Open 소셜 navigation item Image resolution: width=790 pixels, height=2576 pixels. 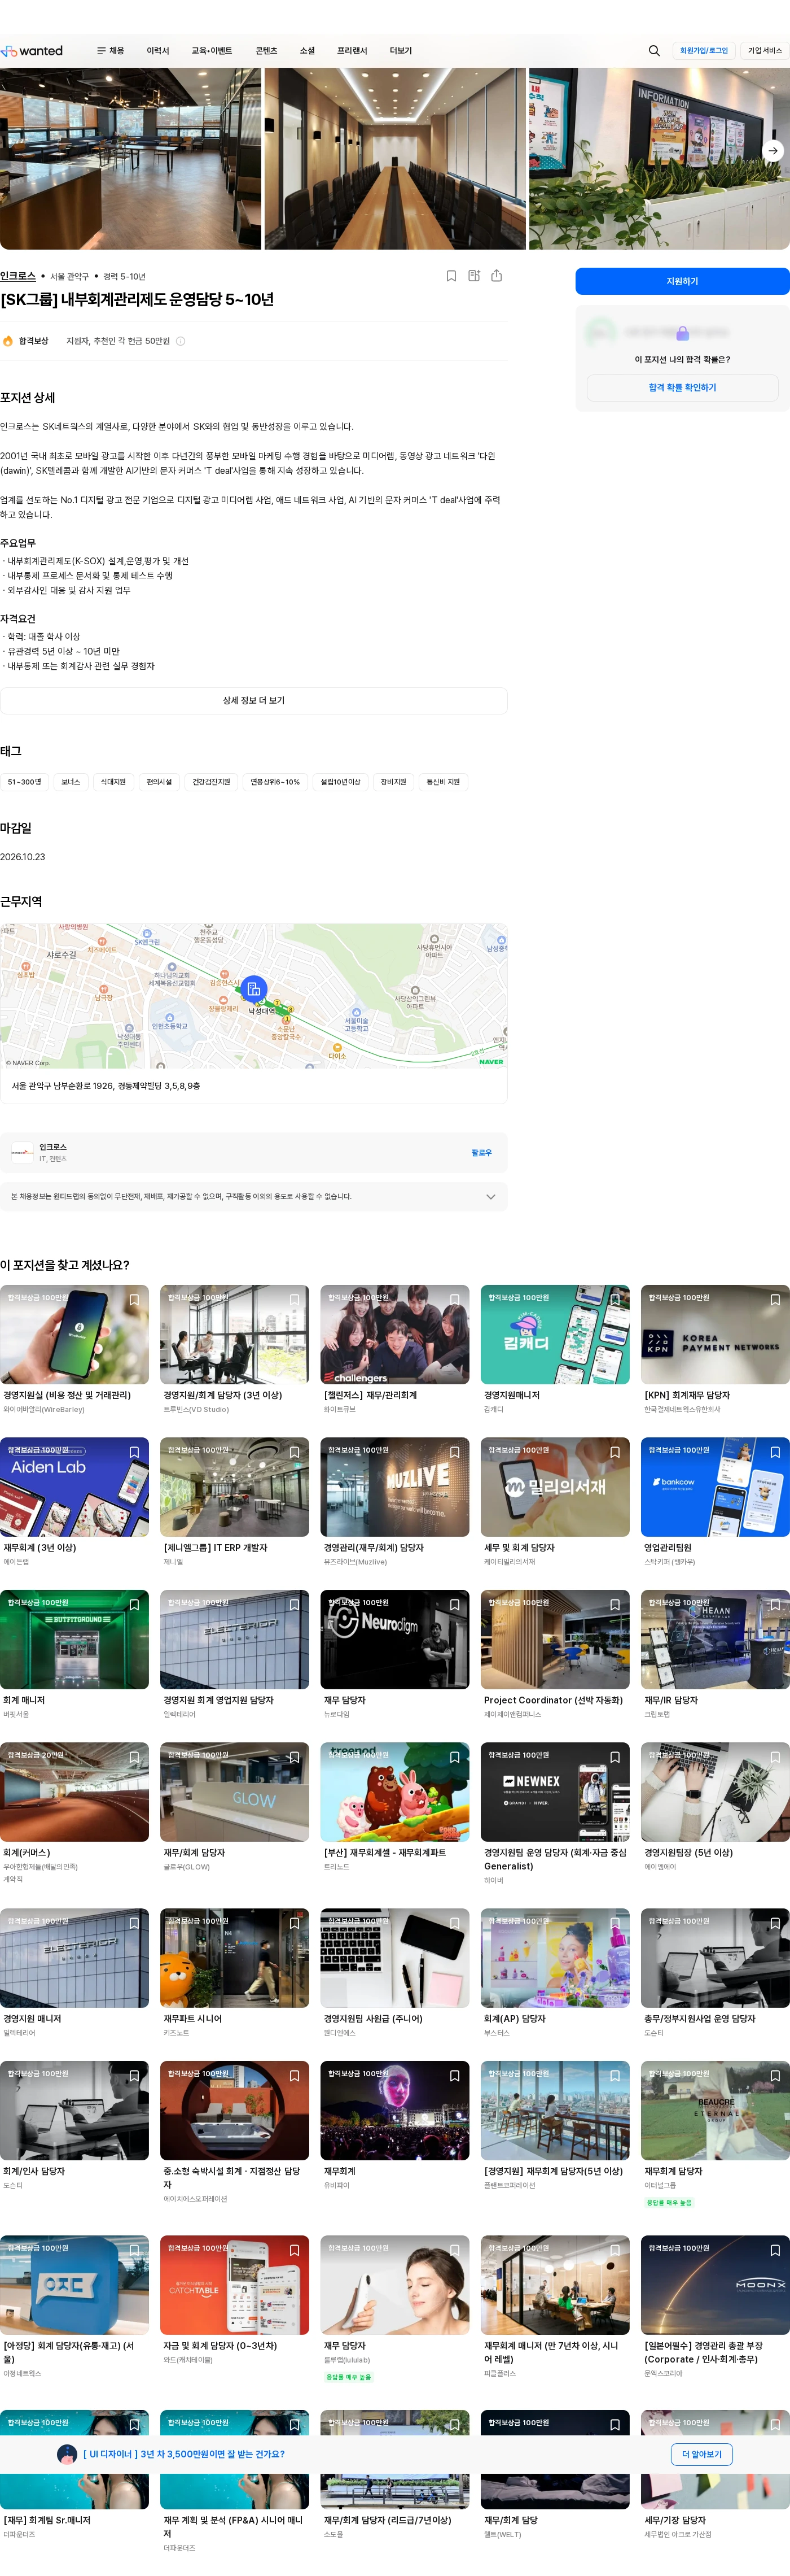[x=308, y=51]
